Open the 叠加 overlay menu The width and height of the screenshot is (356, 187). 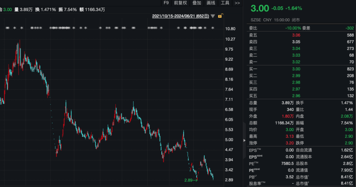tap(197, 3)
